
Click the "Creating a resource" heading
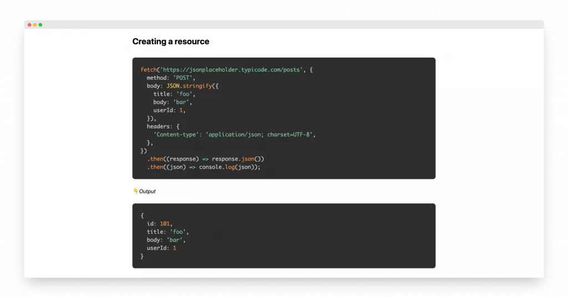point(170,42)
